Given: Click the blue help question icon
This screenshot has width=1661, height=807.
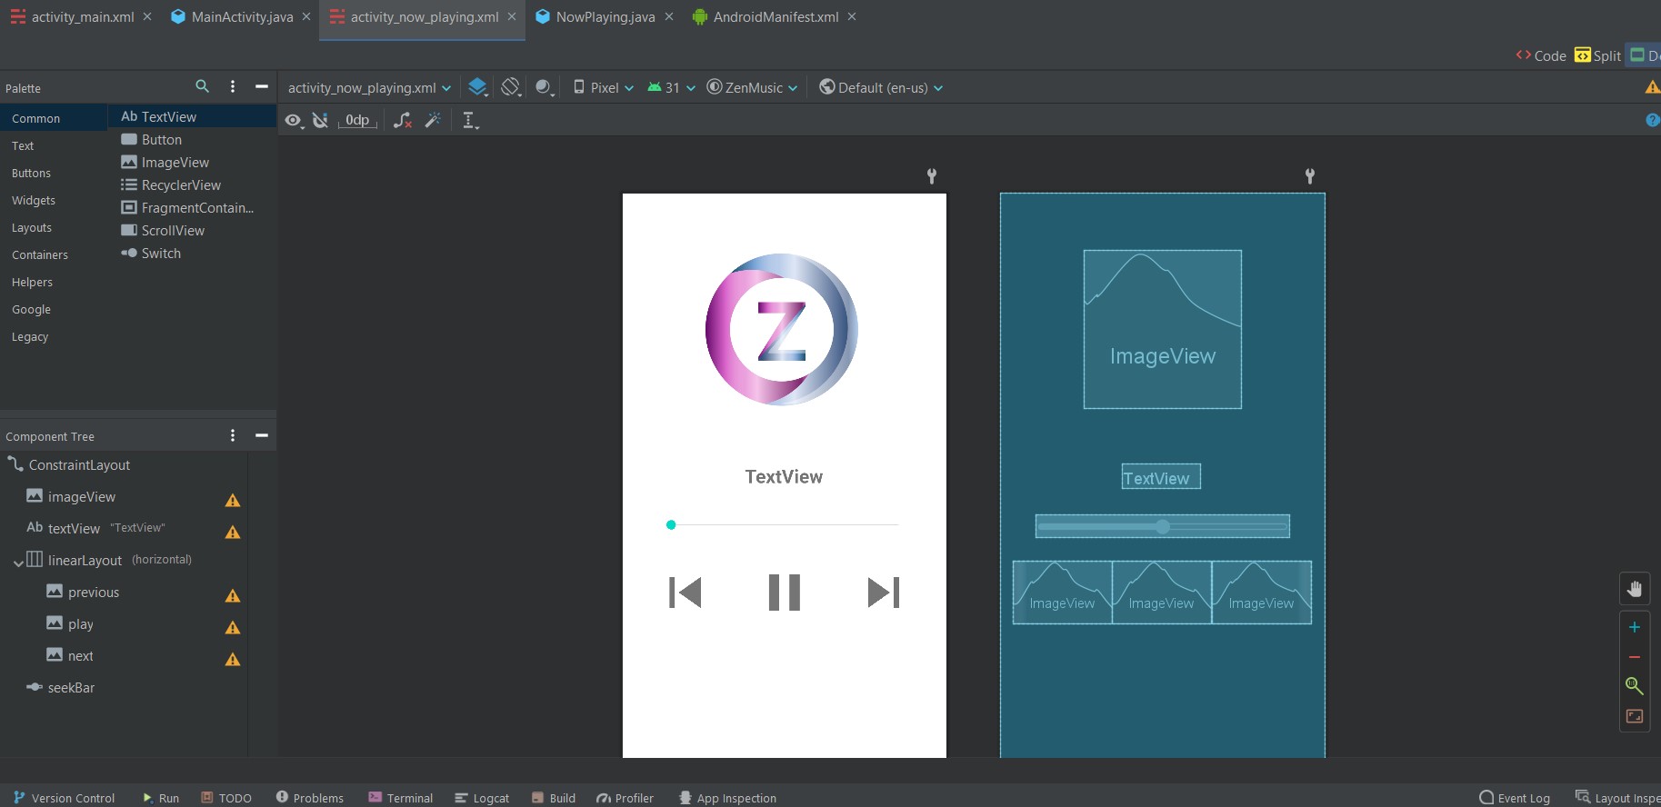Looking at the screenshot, I should (x=1653, y=120).
